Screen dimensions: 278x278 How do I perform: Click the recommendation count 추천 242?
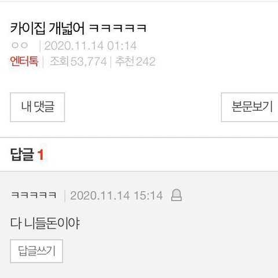coord(135,61)
